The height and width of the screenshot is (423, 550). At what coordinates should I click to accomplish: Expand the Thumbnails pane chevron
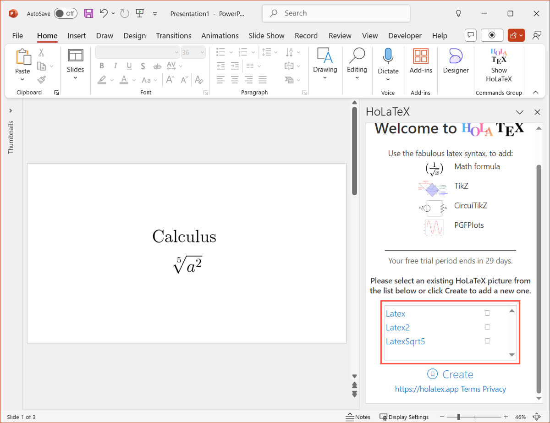point(11,110)
